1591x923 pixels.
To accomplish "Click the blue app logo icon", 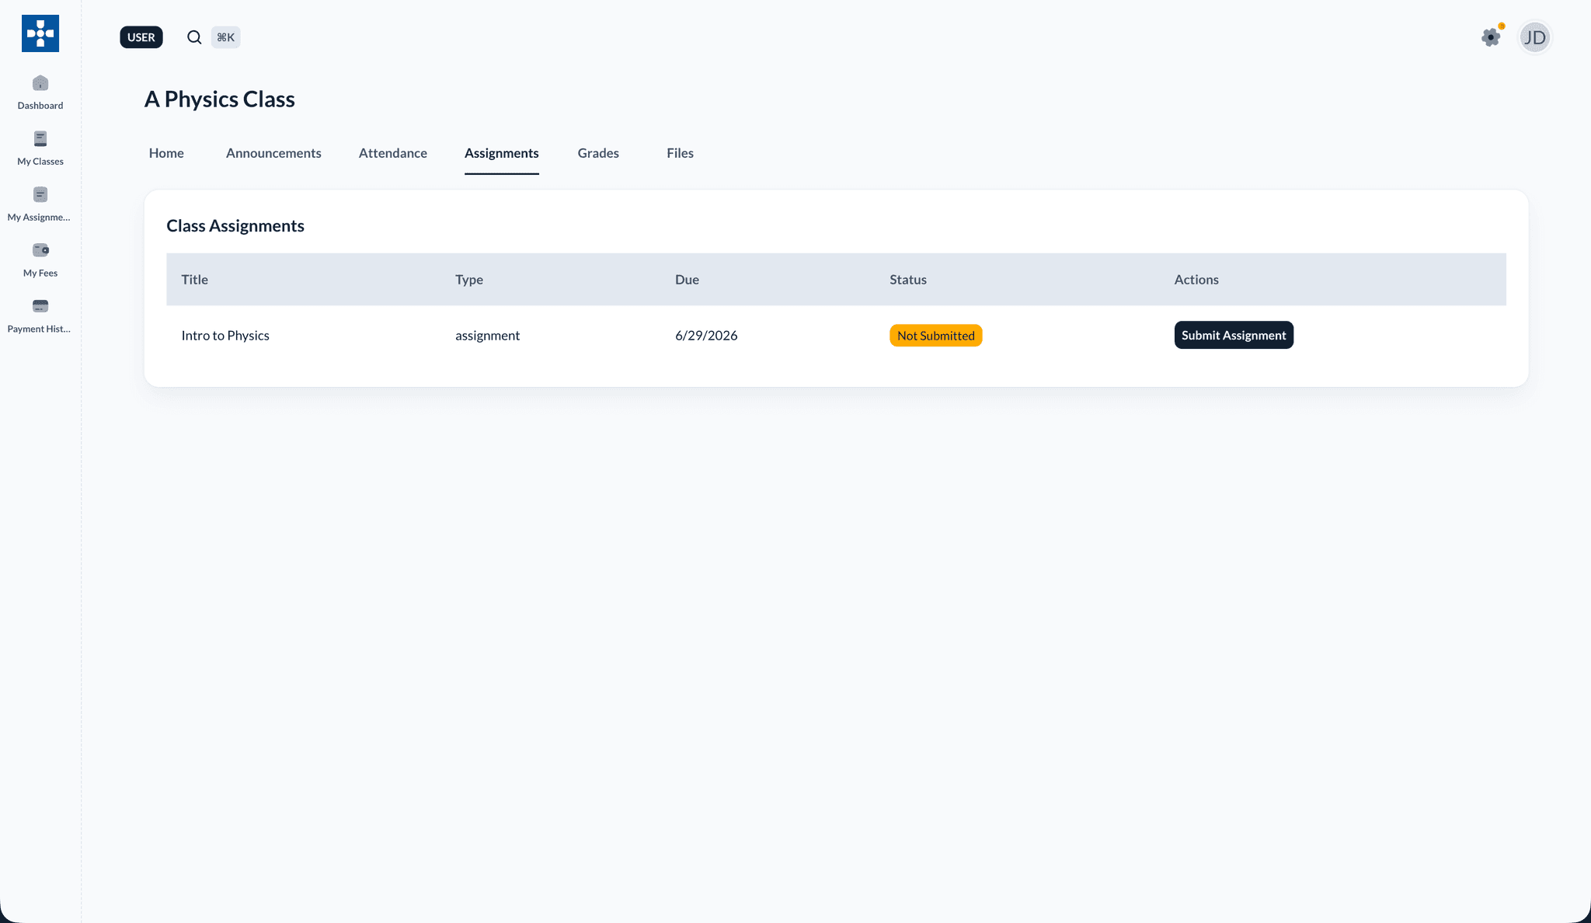I will coord(40,33).
